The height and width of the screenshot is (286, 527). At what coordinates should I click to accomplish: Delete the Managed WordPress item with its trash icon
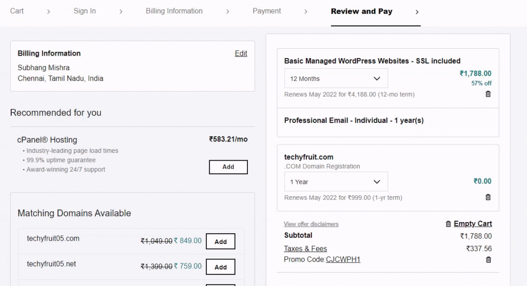coord(488,94)
